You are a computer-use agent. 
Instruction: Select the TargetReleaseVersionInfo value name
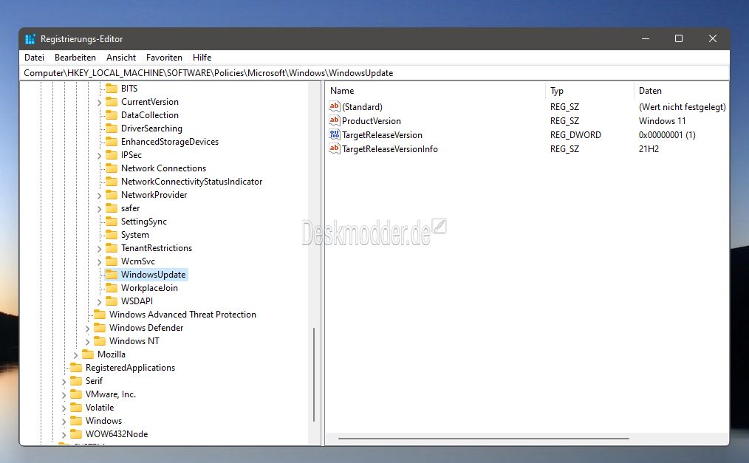(390, 149)
